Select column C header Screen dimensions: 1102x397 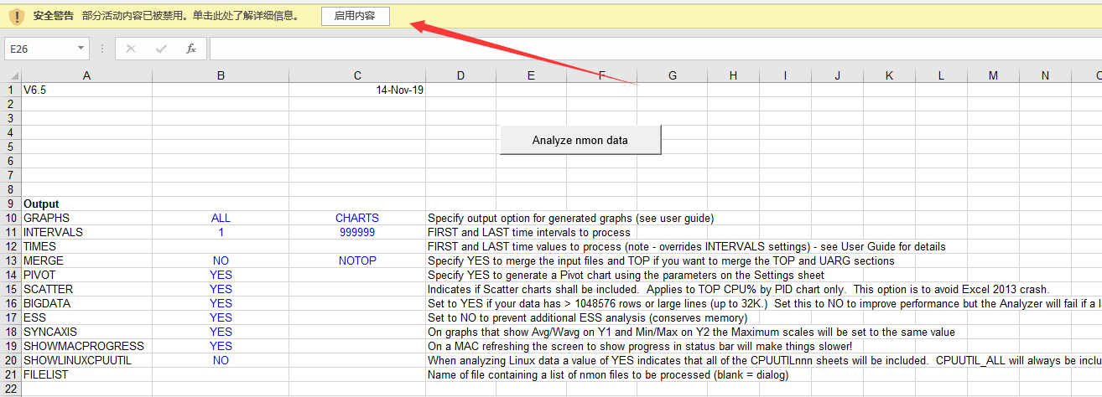tap(357, 75)
